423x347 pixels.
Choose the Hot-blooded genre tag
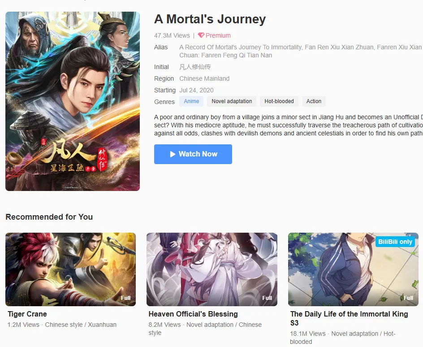click(x=279, y=101)
